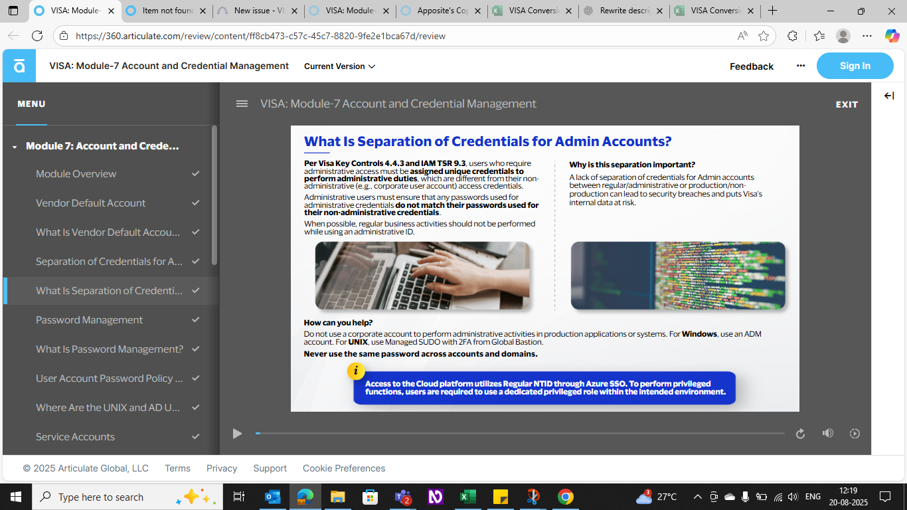Switch to Rewrite description tab
This screenshot has width=907, height=510.
click(x=624, y=11)
